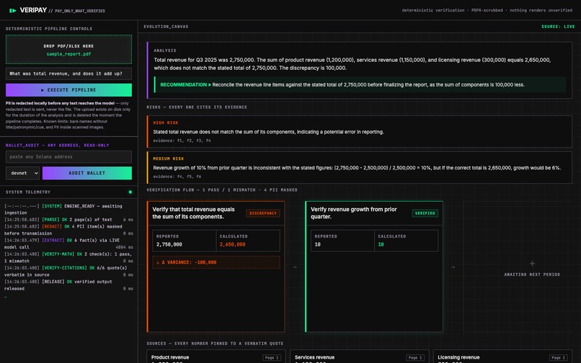Click the plus icon above Awaiting Next Period
The image size is (581, 363).
532,264
